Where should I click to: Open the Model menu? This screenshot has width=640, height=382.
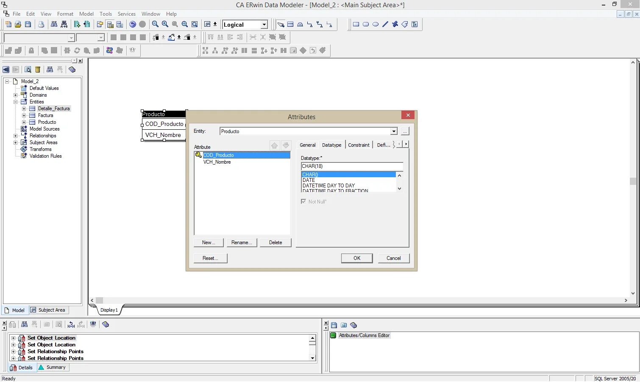tap(86, 14)
